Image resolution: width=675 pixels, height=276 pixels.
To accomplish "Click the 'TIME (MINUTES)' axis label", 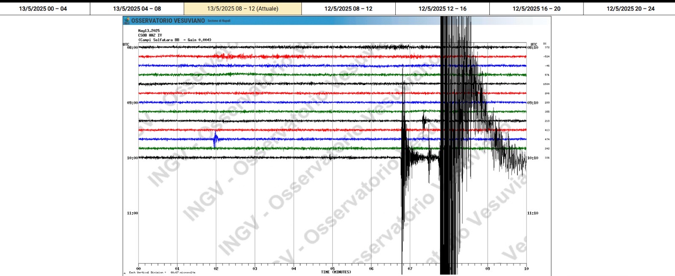I will point(336,272).
